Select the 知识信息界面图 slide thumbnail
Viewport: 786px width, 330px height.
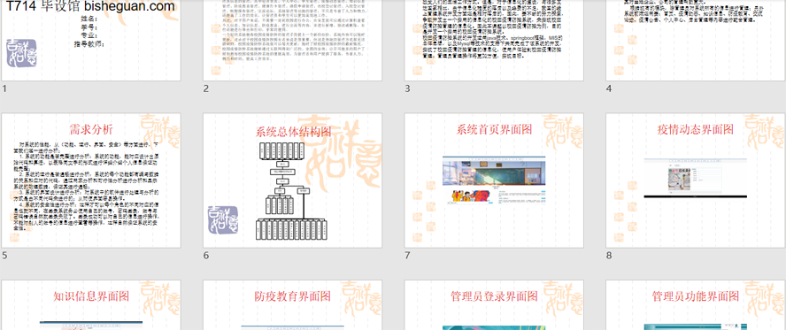coord(91,305)
